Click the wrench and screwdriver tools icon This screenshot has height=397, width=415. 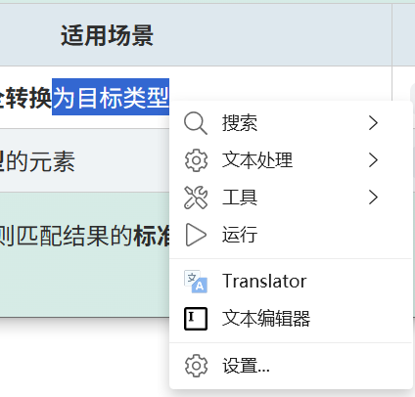coord(196,198)
